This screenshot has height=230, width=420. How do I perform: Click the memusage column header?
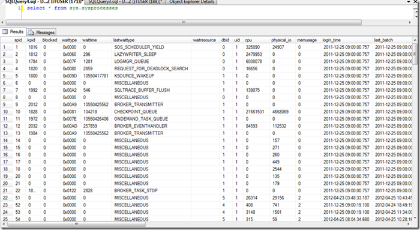point(308,40)
